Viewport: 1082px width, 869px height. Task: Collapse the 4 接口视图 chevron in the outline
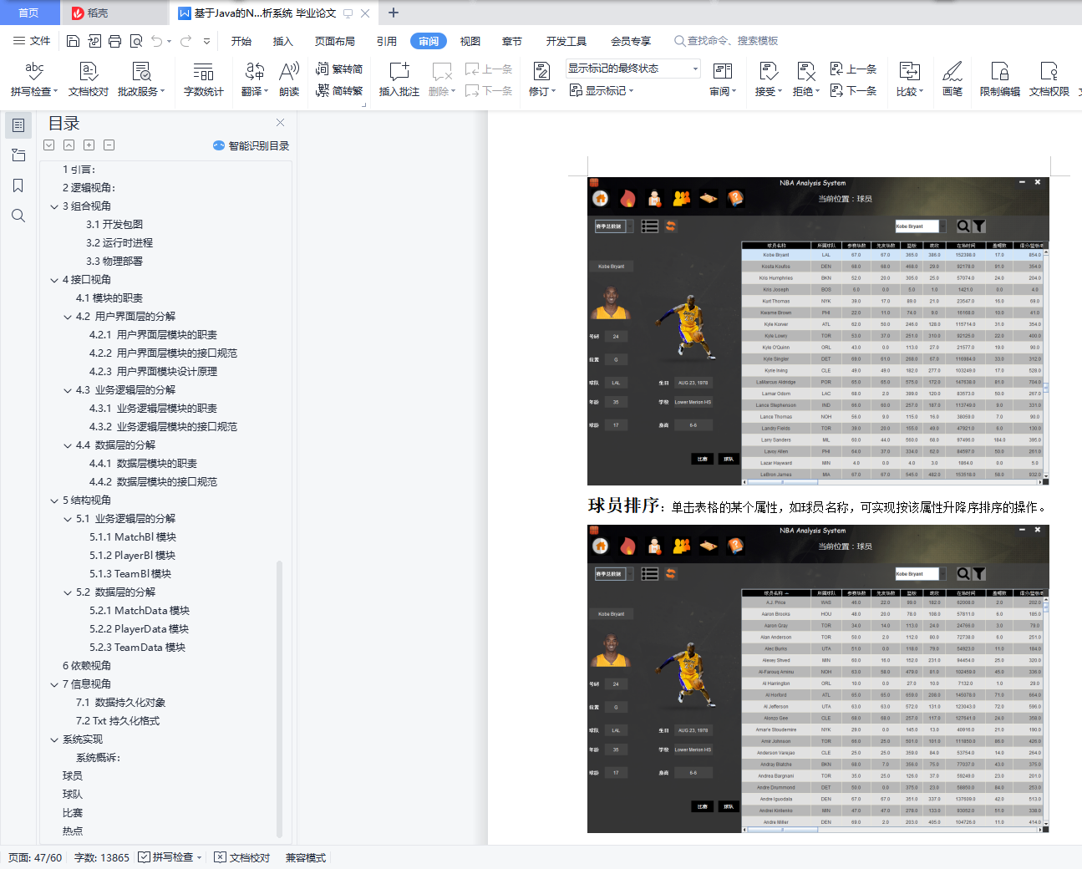coord(54,280)
